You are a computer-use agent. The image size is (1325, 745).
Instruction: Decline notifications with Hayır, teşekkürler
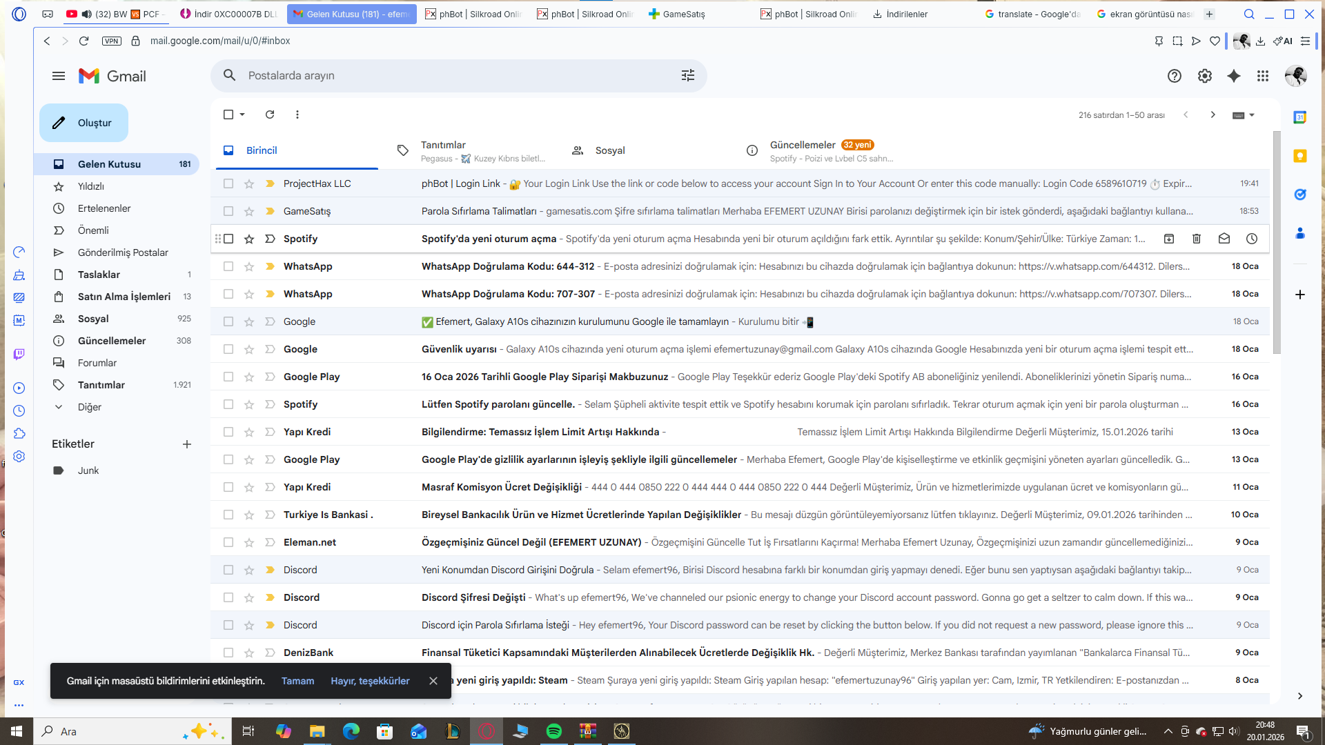coord(370,681)
